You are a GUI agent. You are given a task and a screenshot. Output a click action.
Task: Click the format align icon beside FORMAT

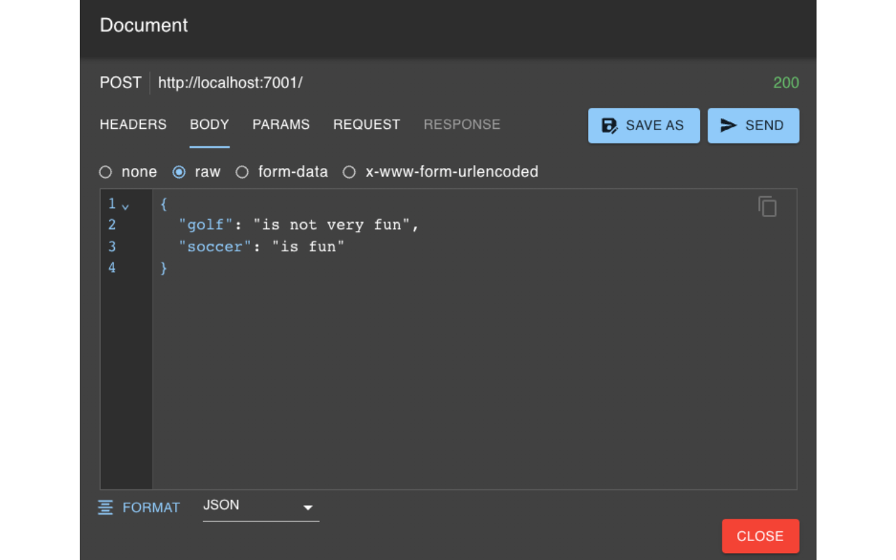coord(106,507)
